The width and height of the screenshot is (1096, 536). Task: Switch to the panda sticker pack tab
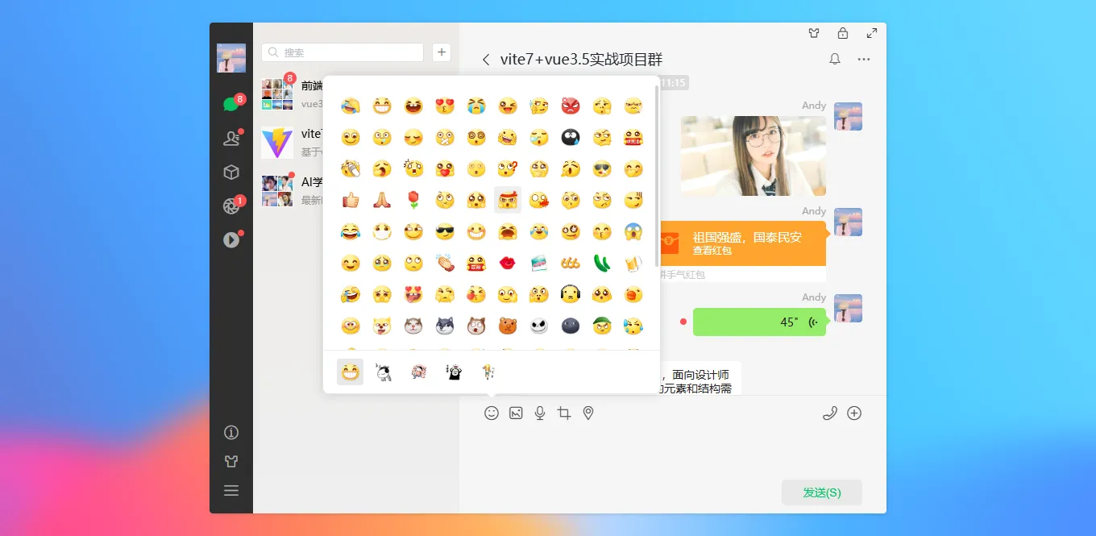[384, 372]
